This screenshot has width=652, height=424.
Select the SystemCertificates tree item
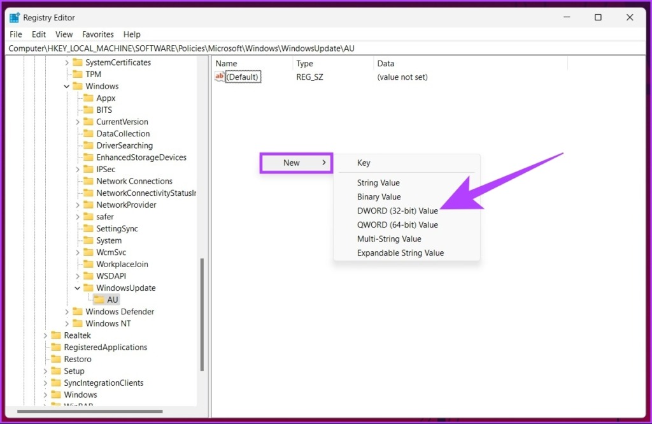[x=118, y=62]
